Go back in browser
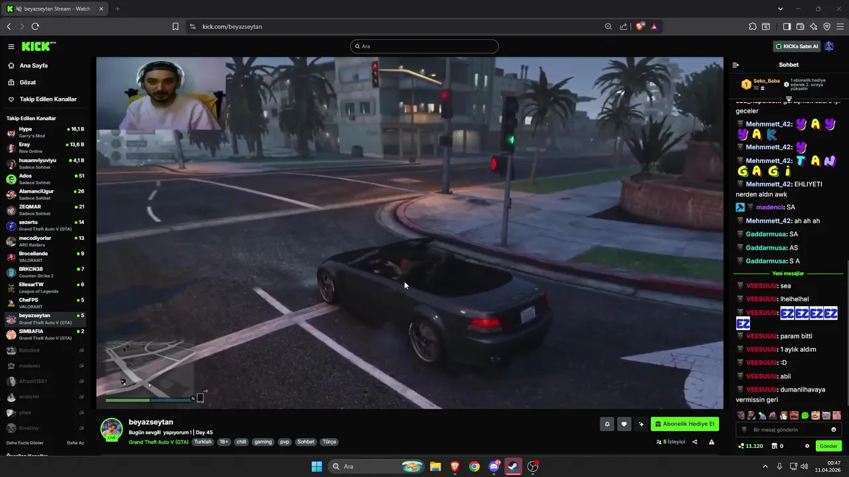The image size is (849, 477). [x=9, y=26]
